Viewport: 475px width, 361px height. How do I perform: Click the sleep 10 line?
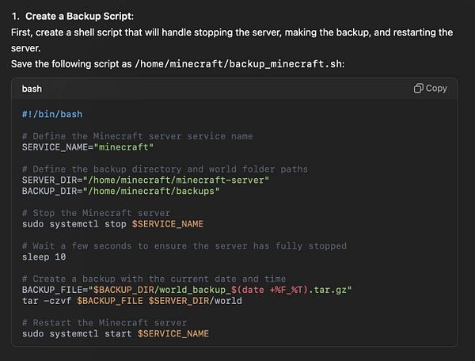(x=44, y=257)
